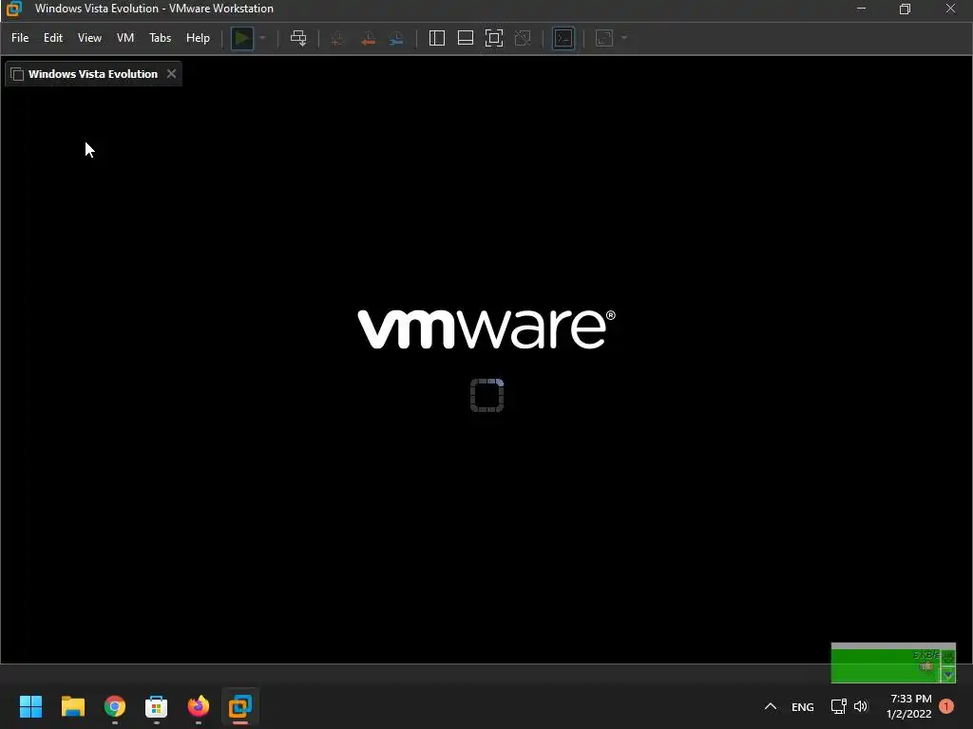Click the VM console display area
The height and width of the screenshot is (729, 973).
(x=486, y=374)
